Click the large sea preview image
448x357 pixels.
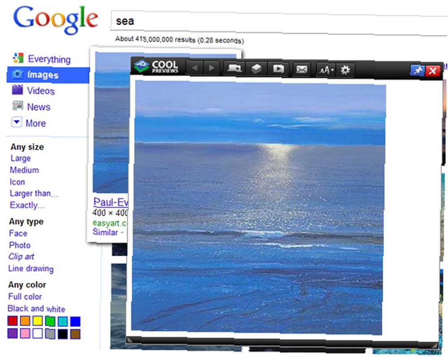[x=258, y=208]
